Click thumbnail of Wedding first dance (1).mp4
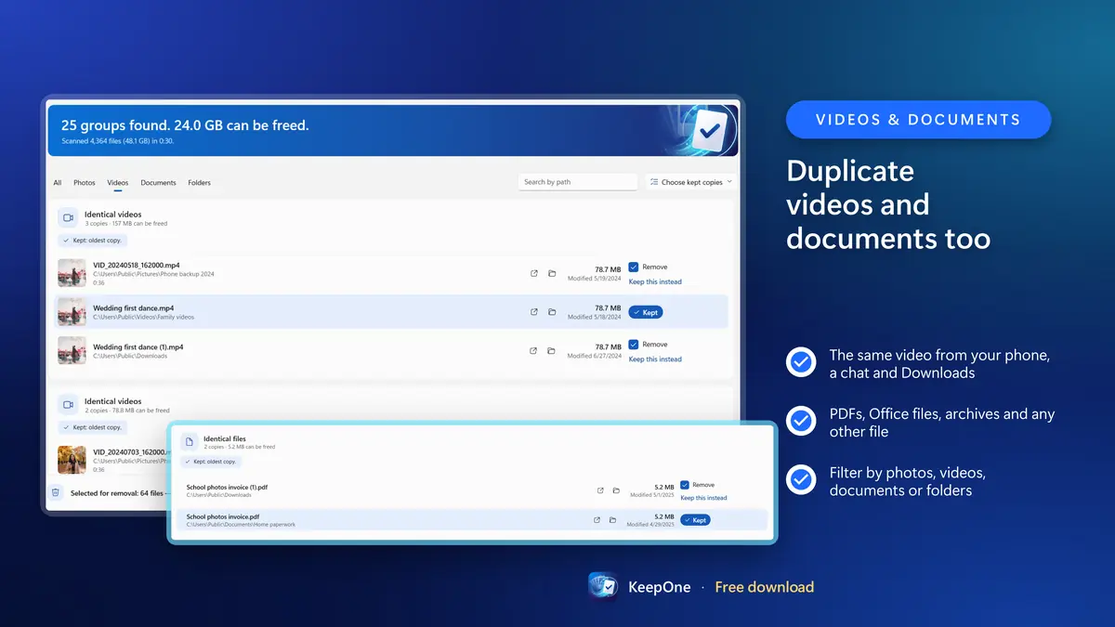 pos(72,351)
